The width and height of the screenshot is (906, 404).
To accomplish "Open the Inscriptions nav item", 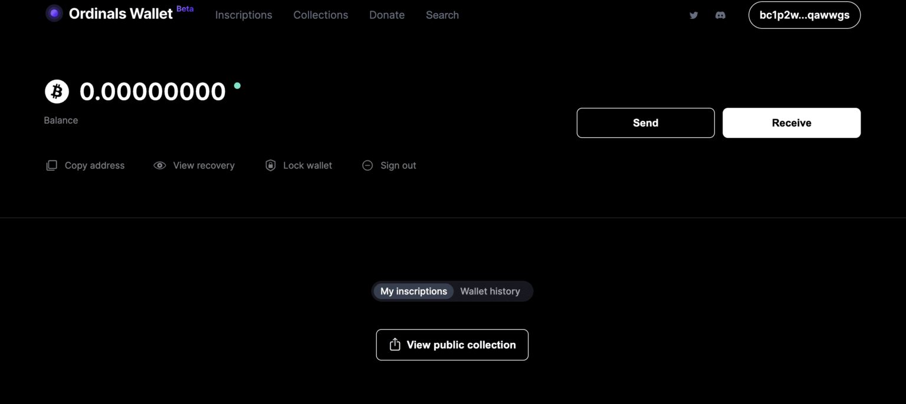I will click(244, 15).
